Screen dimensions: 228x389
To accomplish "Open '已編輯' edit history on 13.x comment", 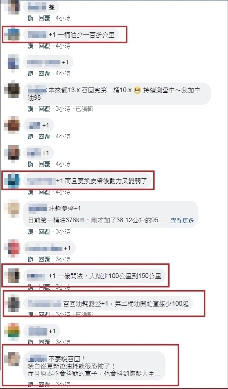I will [x=84, y=109].
